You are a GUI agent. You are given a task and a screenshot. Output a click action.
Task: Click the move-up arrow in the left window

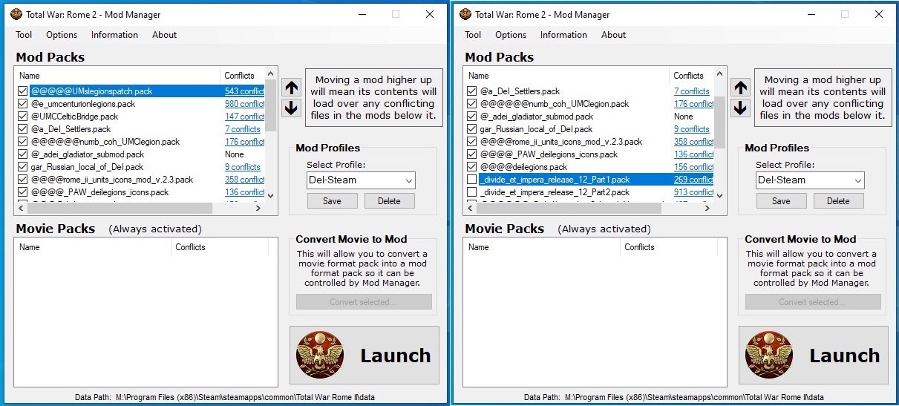(x=291, y=88)
